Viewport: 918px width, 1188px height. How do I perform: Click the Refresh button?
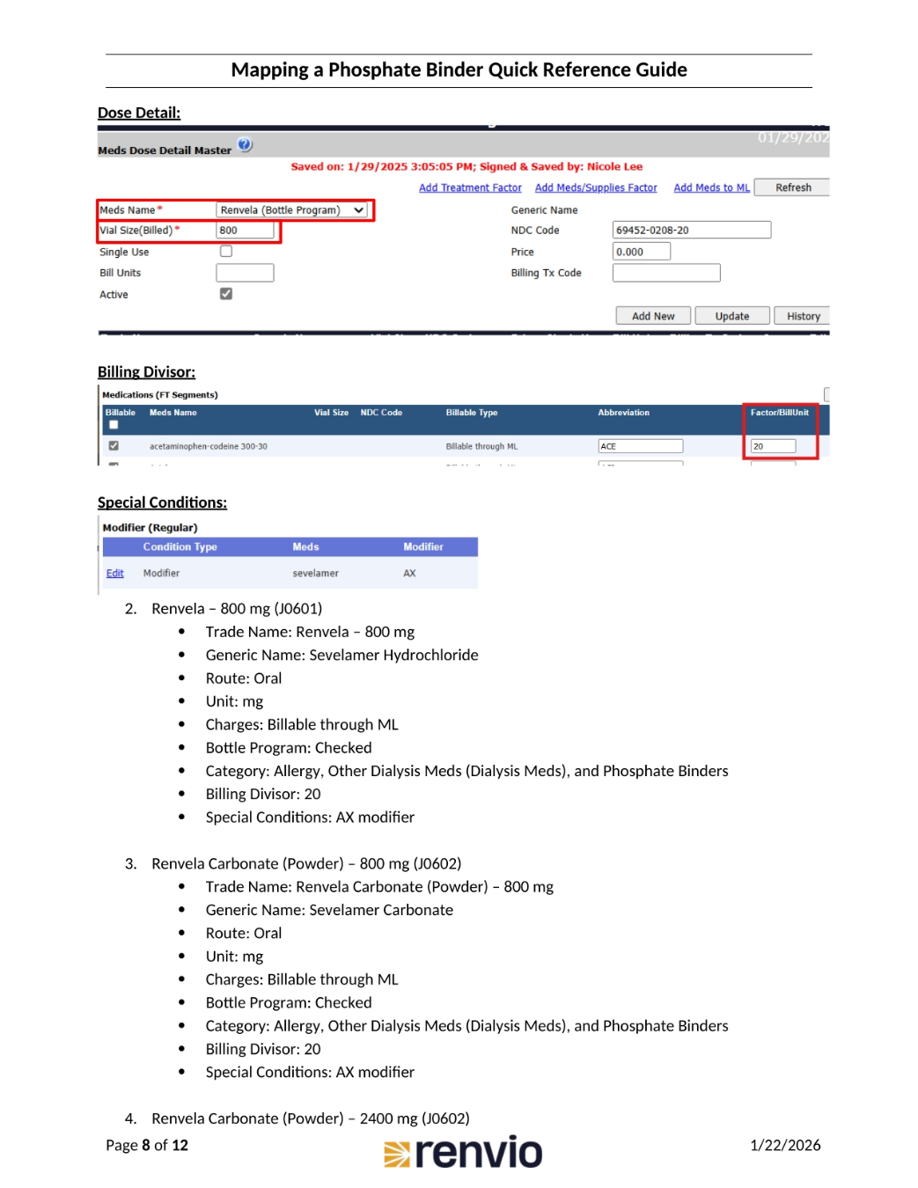[793, 187]
